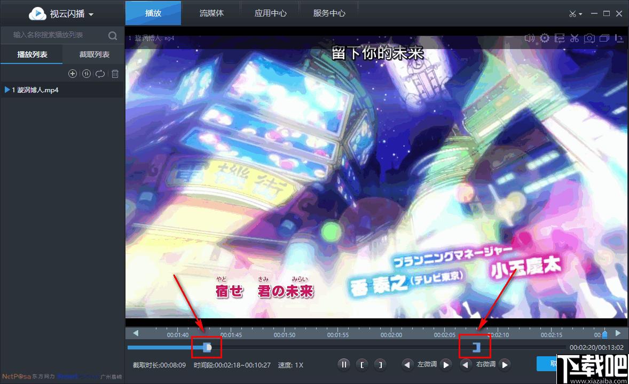
Task: Set clip end with right bracket button
Action: (x=380, y=365)
